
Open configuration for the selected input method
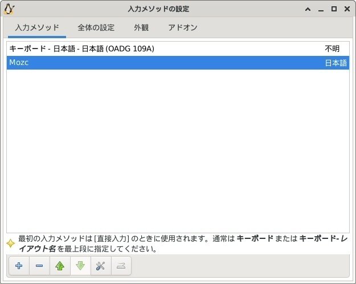[x=101, y=266]
